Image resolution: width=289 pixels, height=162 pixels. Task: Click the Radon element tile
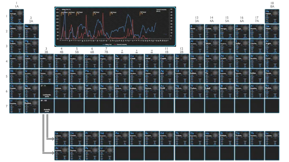pos(272,91)
